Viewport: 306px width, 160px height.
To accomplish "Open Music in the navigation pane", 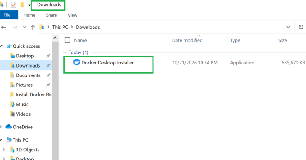I will point(22,104).
